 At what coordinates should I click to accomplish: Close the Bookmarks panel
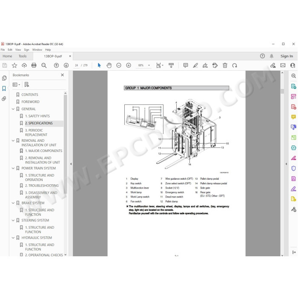(x=62, y=75)
